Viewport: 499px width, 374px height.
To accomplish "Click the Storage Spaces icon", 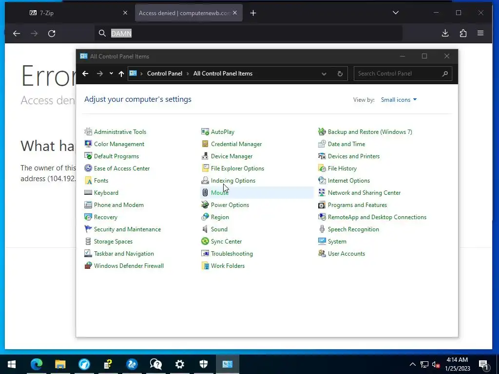I will [88, 242].
